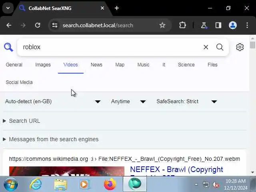Launch Firefox from taskbar
This screenshot has width=256, height=192.
click(x=110, y=184)
